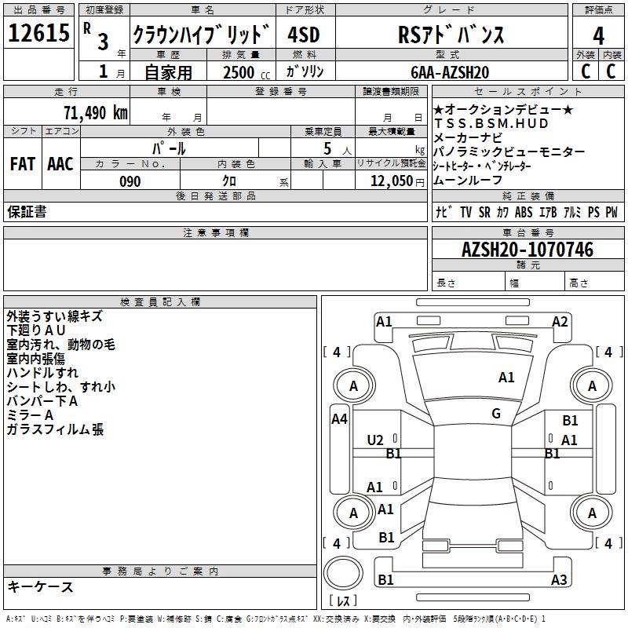Click equipment code ABS
This screenshot has height=628, width=628.
(524, 212)
